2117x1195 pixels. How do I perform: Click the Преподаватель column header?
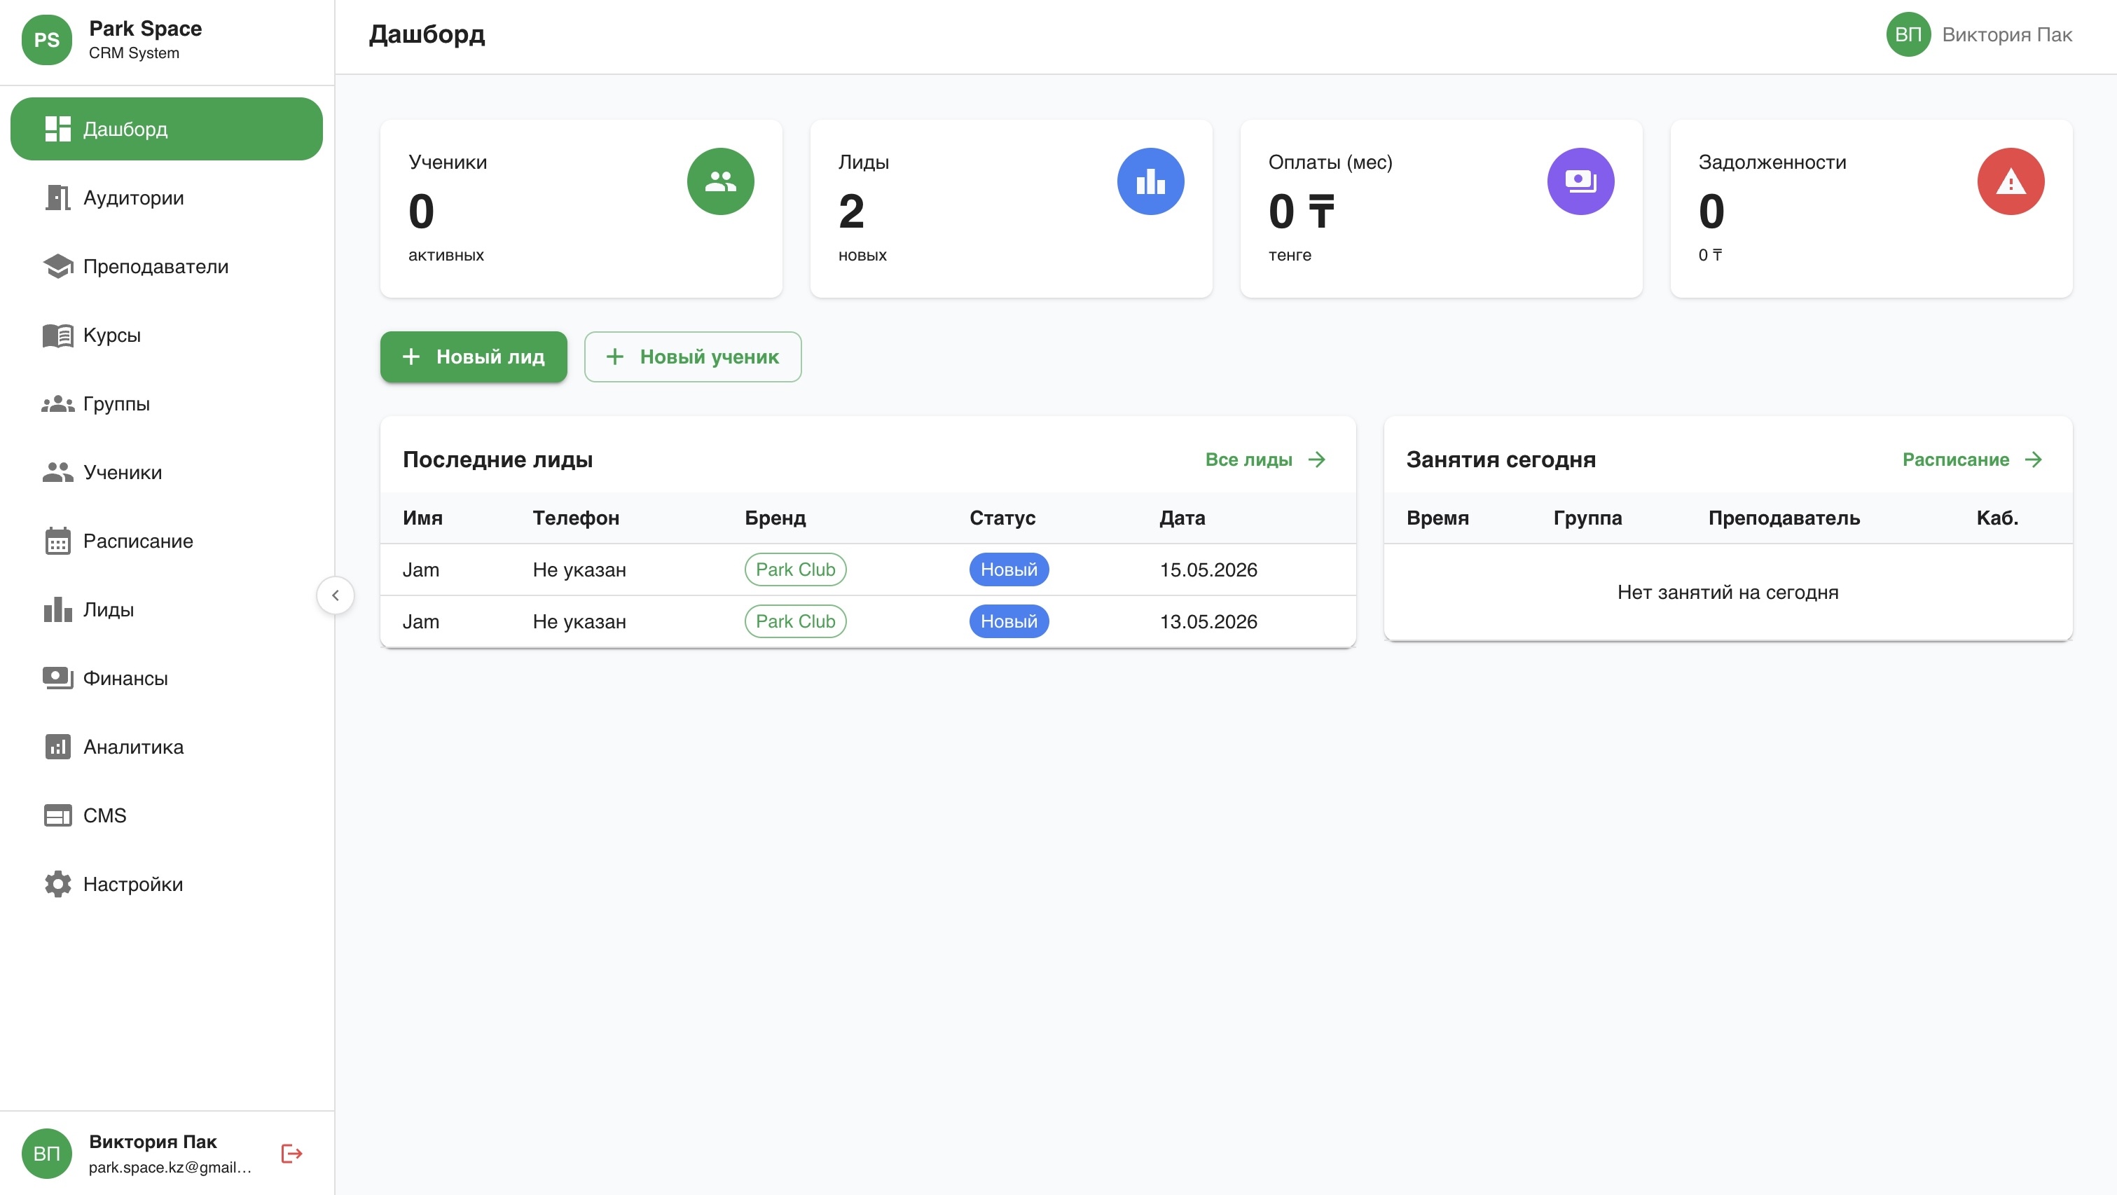pos(1784,518)
